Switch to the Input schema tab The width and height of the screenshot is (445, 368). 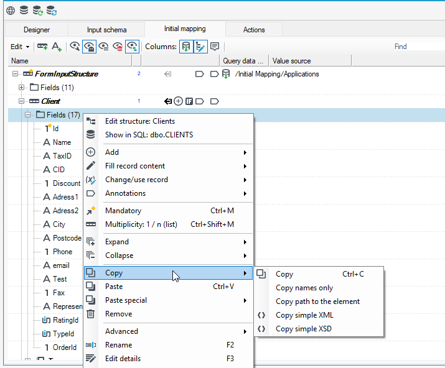106,29
